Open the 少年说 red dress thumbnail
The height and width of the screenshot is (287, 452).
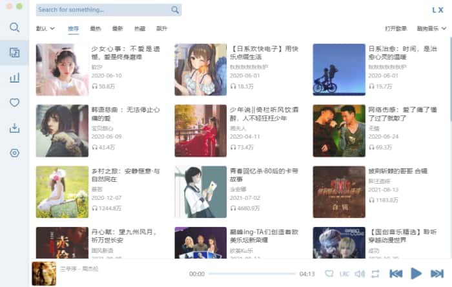pos(201,131)
